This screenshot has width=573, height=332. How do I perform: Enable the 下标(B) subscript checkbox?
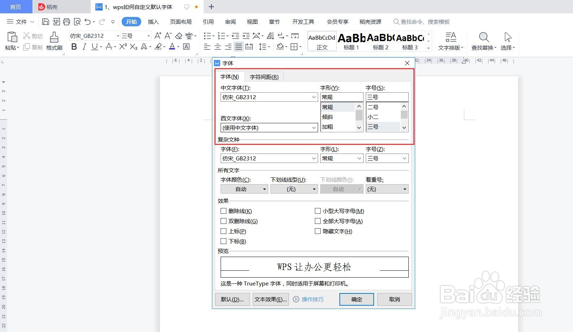pyautogui.click(x=223, y=241)
